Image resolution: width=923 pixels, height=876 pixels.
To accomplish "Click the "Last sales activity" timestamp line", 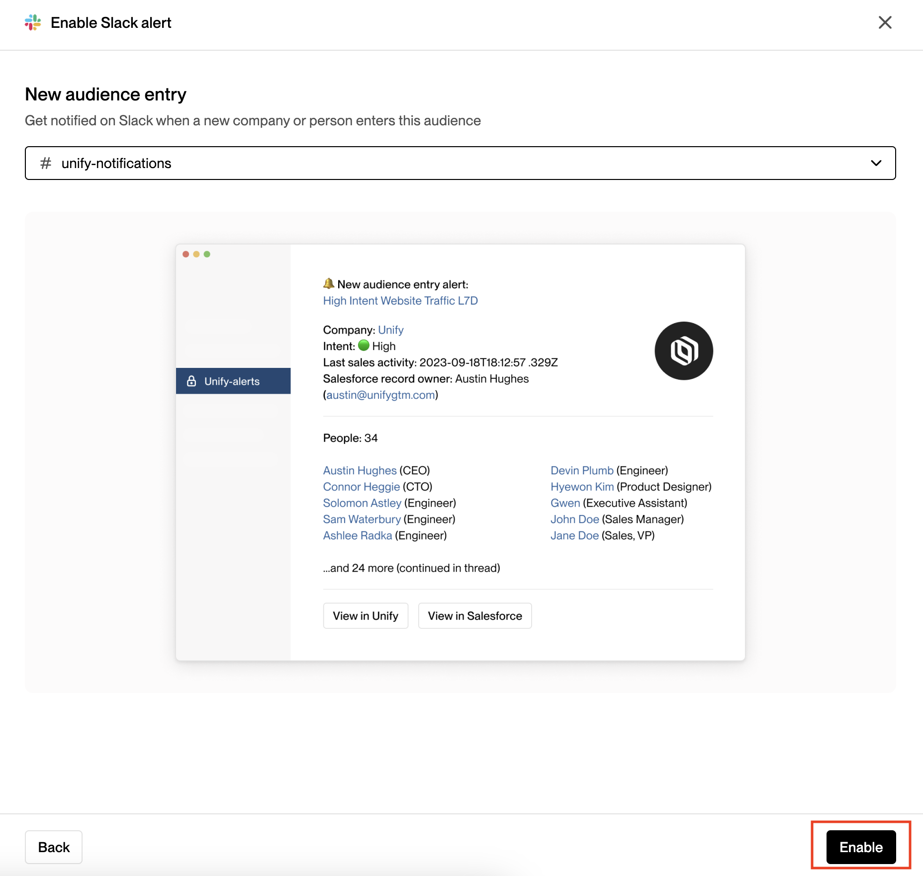I will click(441, 363).
